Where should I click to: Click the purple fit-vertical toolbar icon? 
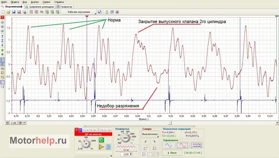pos(117,12)
